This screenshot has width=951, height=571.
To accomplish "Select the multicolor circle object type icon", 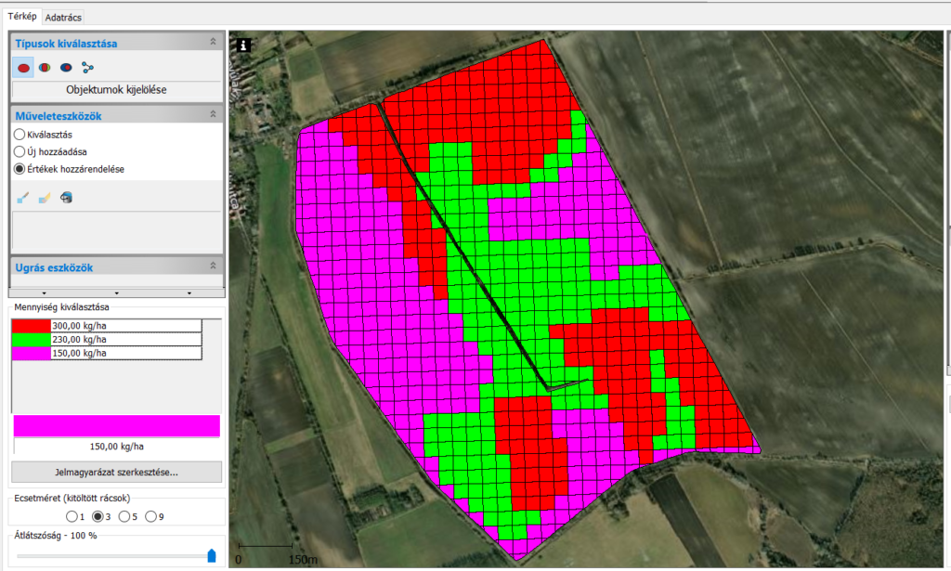I will (45, 68).
